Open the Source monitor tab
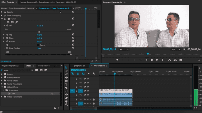 [x=48, y=2]
